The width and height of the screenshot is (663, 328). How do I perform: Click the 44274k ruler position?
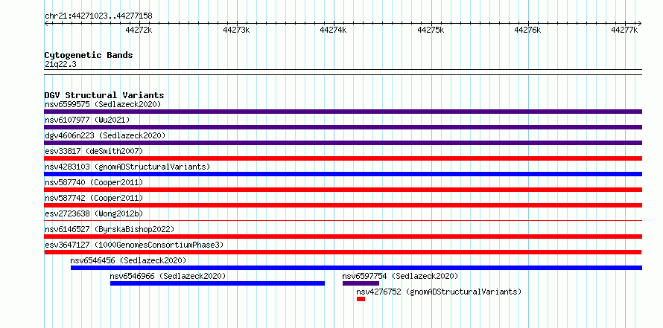coord(334,30)
